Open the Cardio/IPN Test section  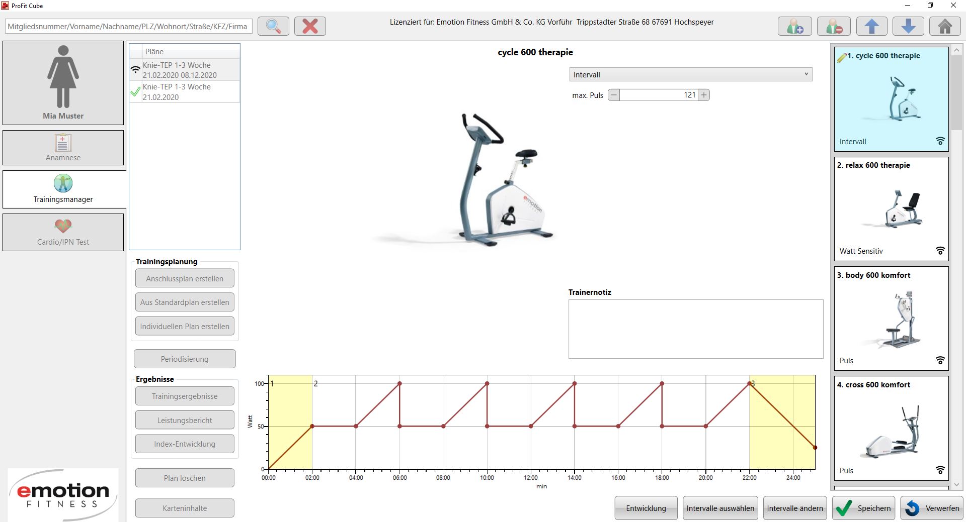point(63,232)
